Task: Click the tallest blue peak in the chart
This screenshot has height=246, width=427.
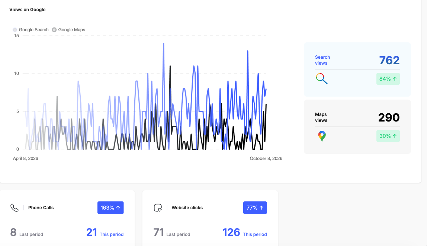Action: [x=163, y=43]
